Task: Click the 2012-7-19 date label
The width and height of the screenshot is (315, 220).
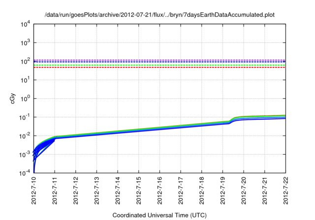Action: pyautogui.click(x=223, y=191)
